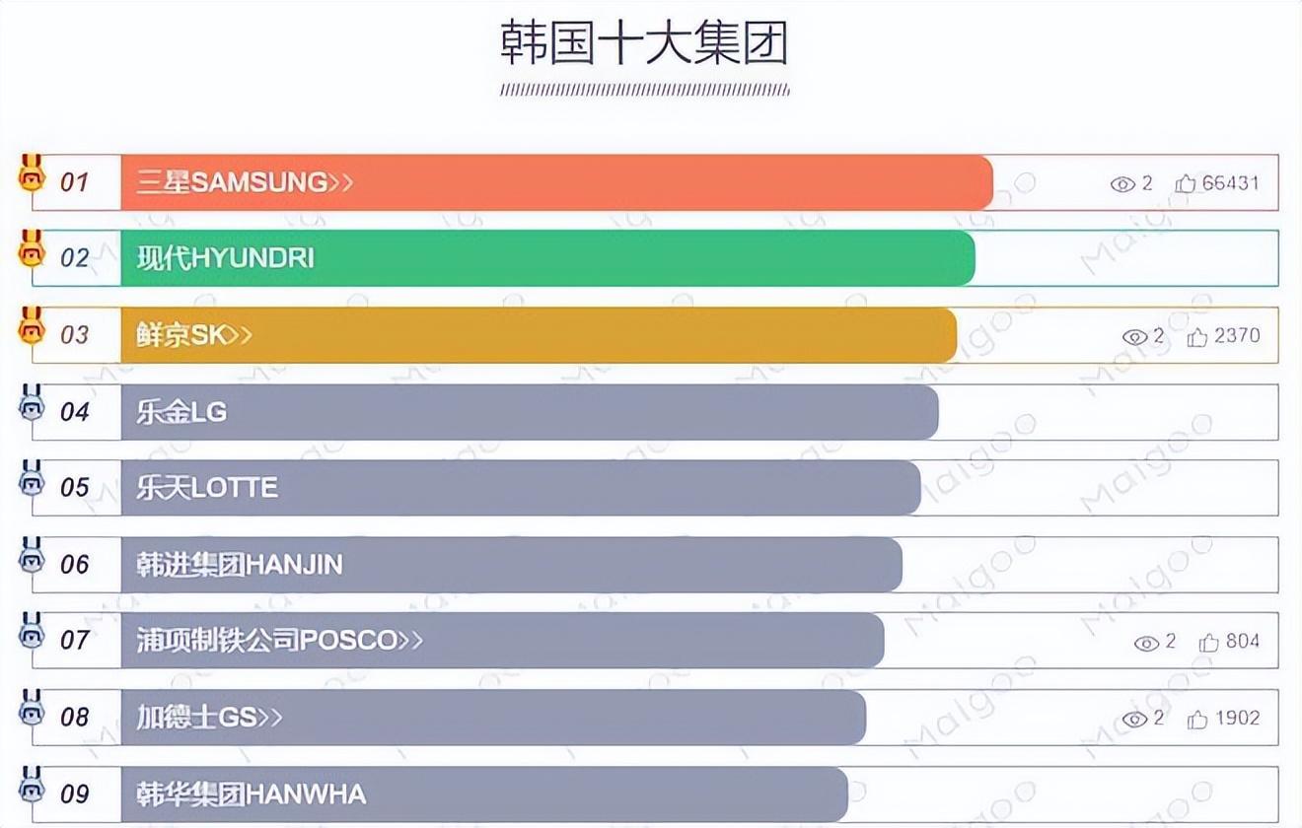This screenshot has width=1302, height=828.
Task: Click the grey mascot icon beside rank 04
Action: click(33, 405)
